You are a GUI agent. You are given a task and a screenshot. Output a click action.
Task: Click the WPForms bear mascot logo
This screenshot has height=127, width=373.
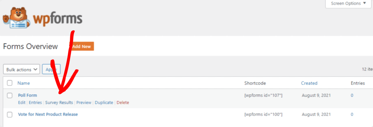17,18
